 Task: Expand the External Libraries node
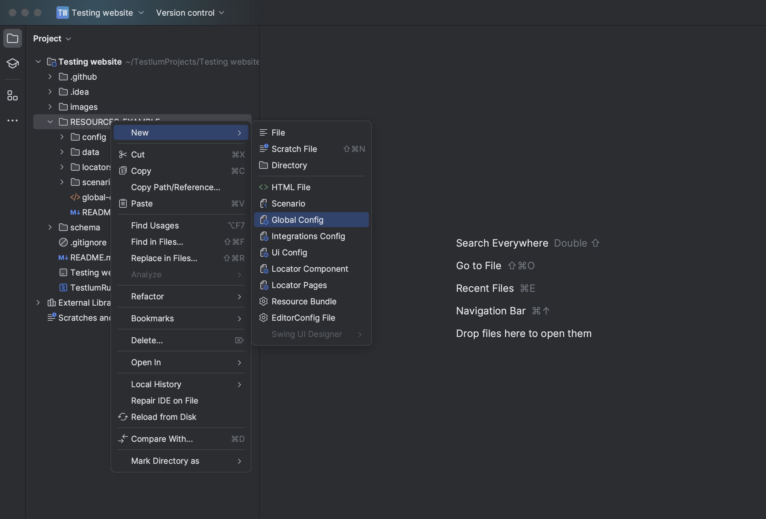pos(38,302)
